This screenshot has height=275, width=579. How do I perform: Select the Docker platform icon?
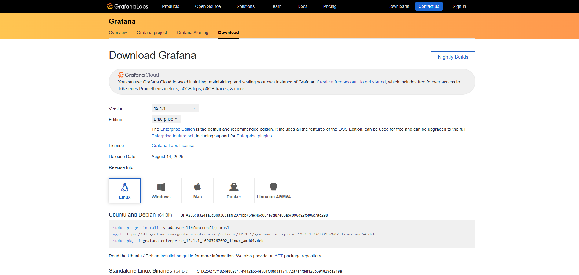point(234,190)
